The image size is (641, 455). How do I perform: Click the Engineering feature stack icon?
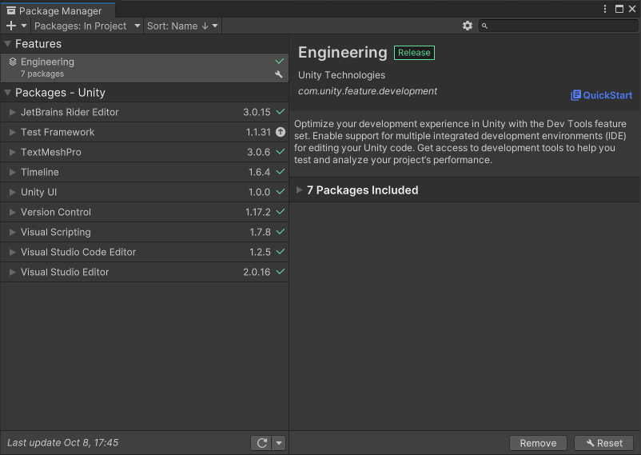point(13,62)
